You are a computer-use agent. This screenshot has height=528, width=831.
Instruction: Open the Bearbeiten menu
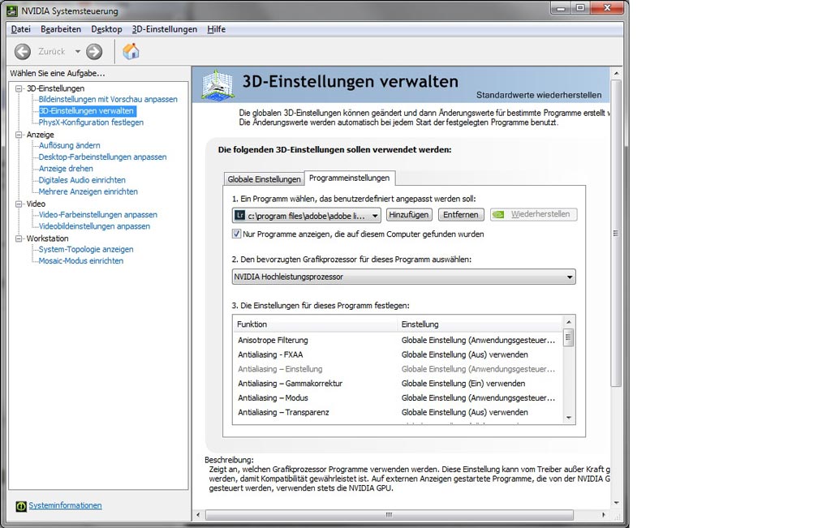click(x=60, y=29)
